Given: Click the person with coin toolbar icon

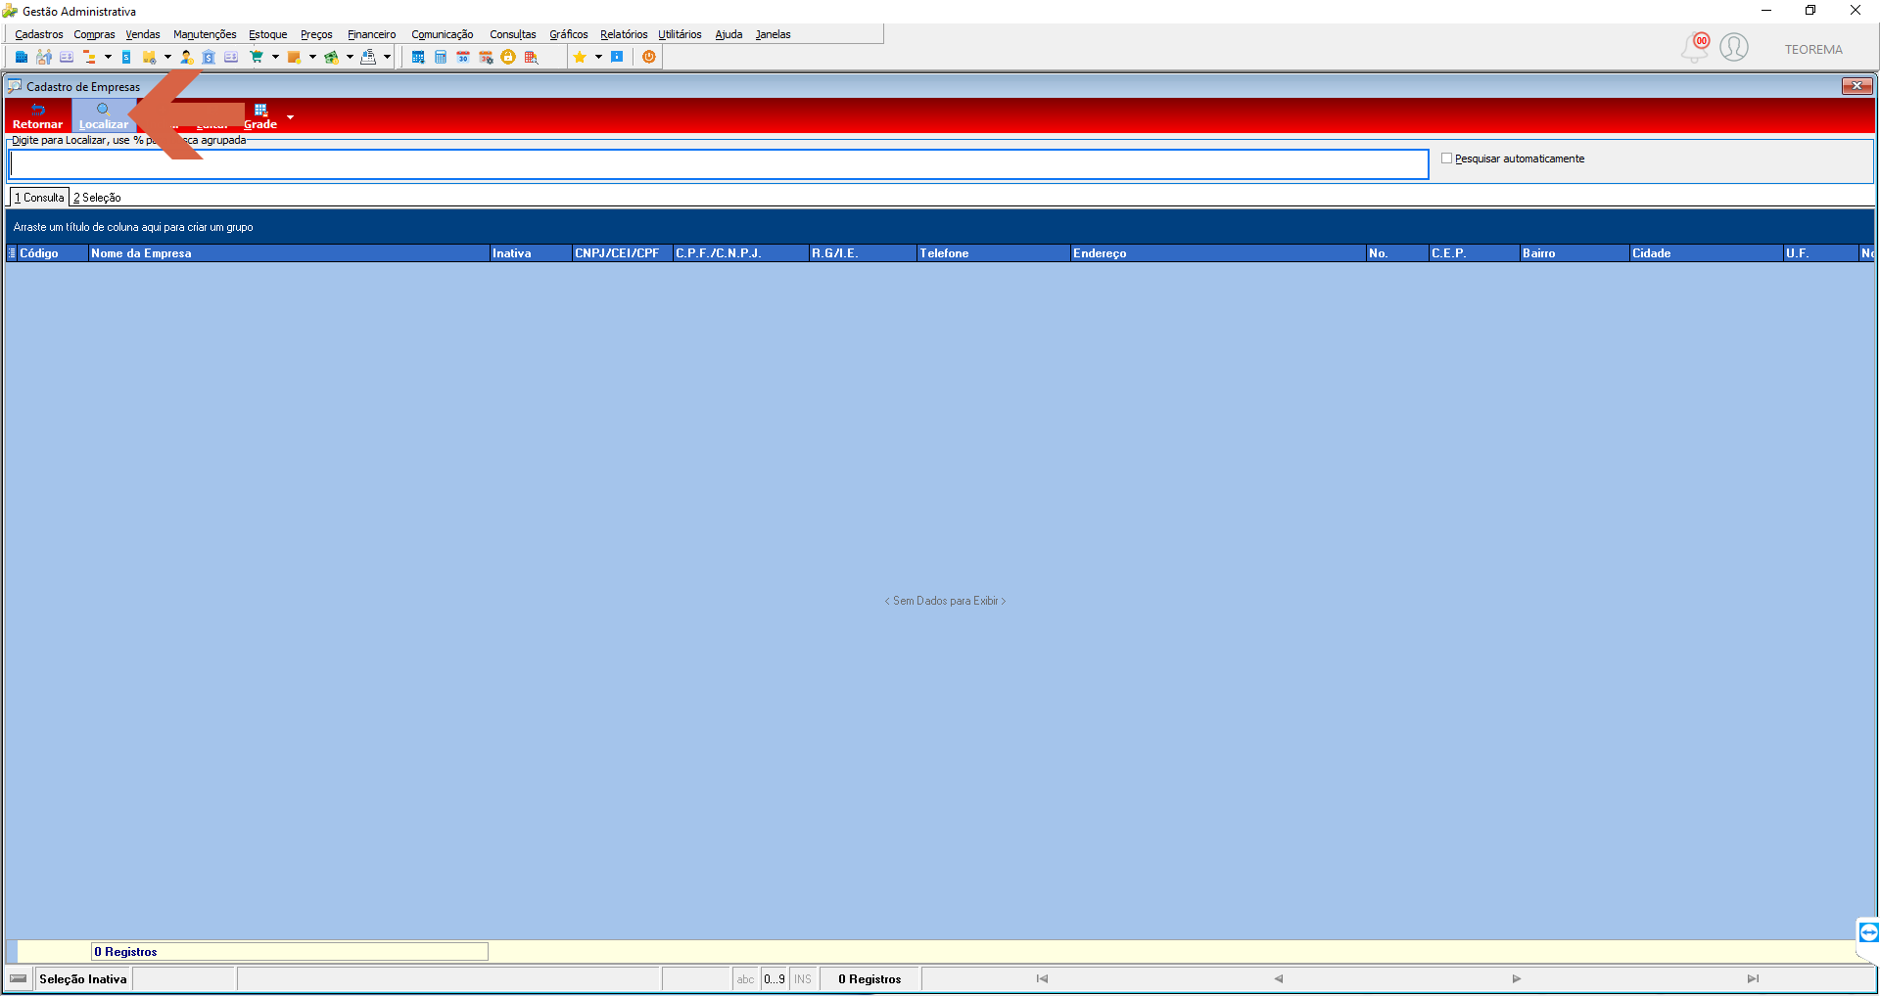Looking at the screenshot, I should 186,57.
